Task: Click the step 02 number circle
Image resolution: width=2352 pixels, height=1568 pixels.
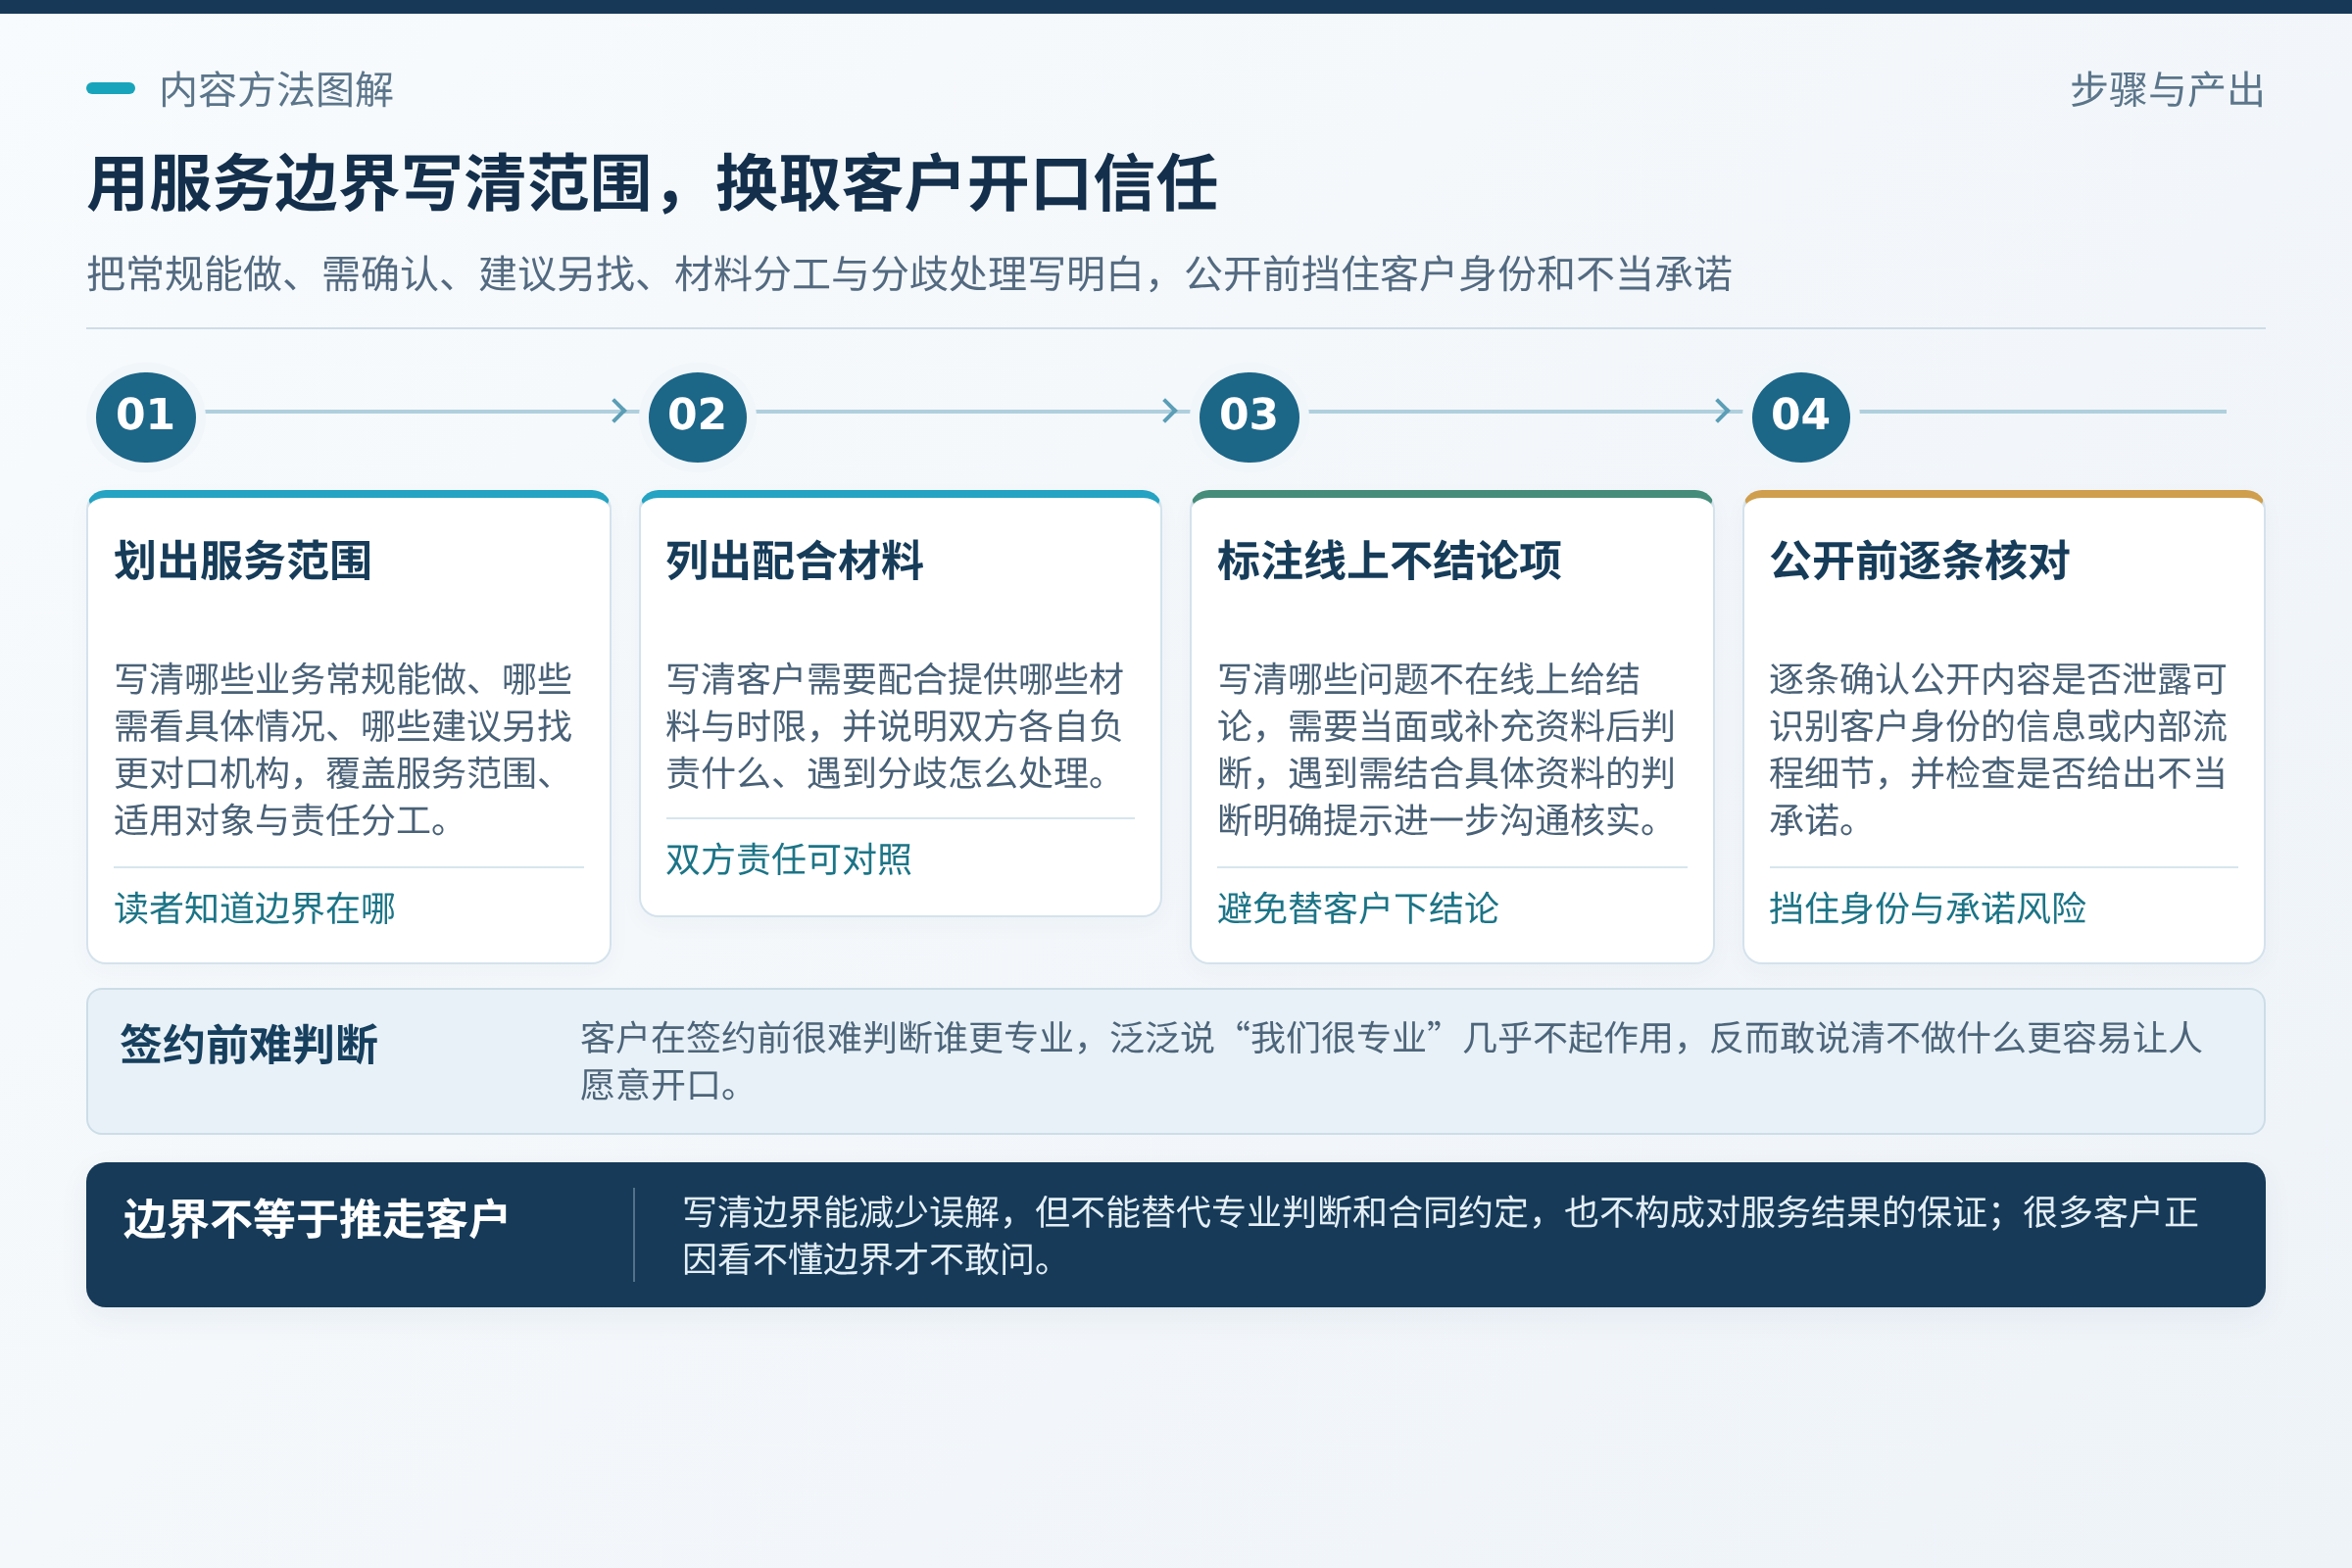Action: (x=697, y=416)
